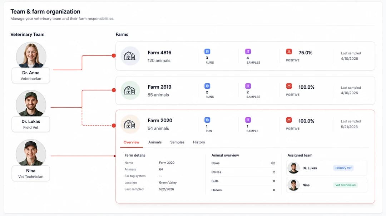386x216 pixels.
Task: Click the Farm 2020 connector dot
Action: pos(114,126)
